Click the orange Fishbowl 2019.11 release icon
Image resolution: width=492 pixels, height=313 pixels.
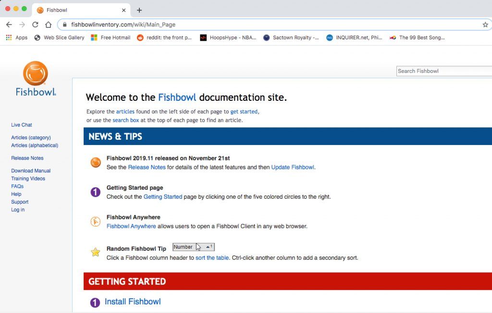pos(95,162)
